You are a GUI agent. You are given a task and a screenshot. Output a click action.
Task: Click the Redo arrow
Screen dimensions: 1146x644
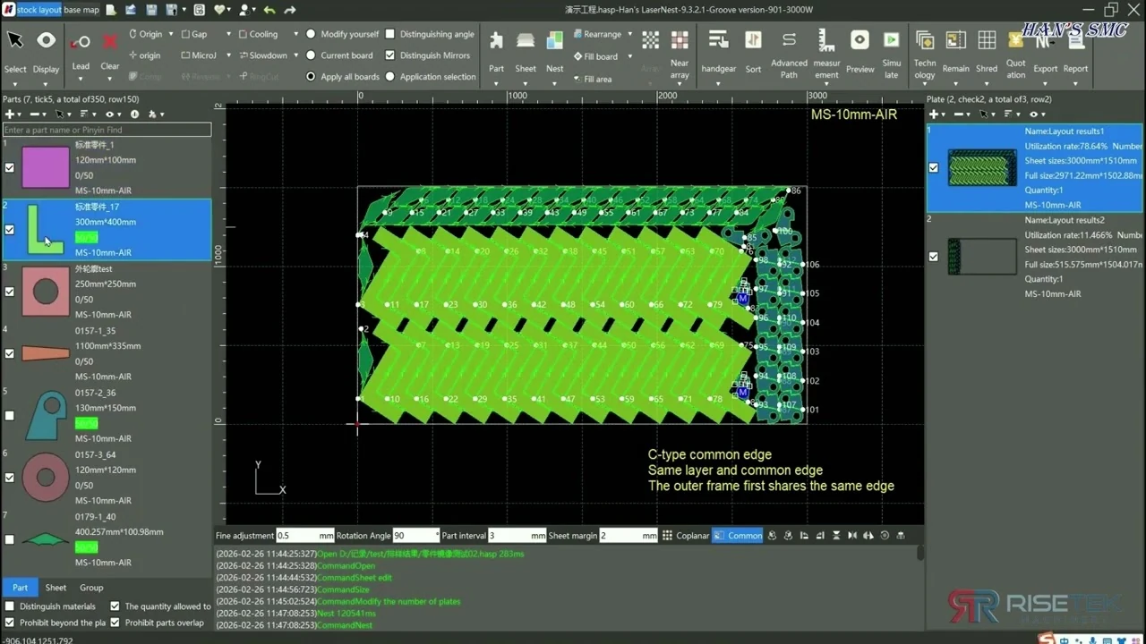point(290,10)
